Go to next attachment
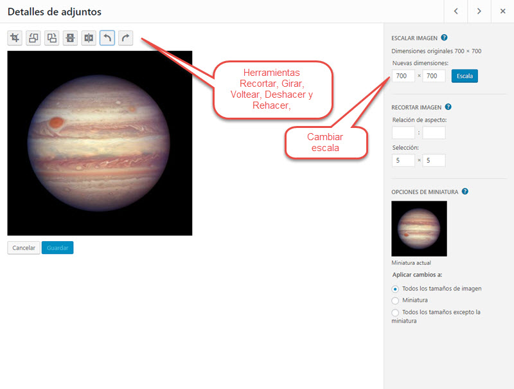The image size is (514, 389). 479,12
